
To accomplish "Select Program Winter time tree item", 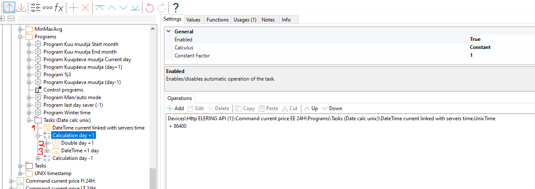I will tap(67, 113).
